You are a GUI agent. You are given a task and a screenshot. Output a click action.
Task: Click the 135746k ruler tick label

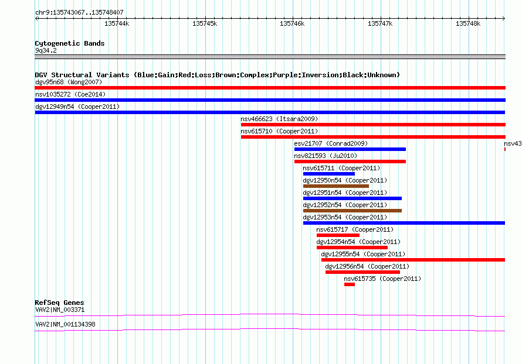[292, 23]
